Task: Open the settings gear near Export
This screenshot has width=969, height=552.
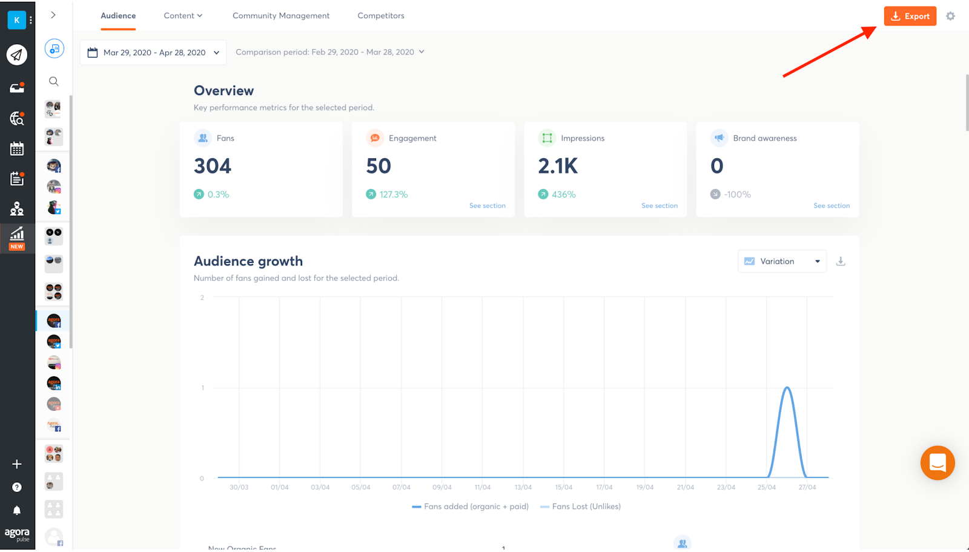Action: pyautogui.click(x=950, y=16)
